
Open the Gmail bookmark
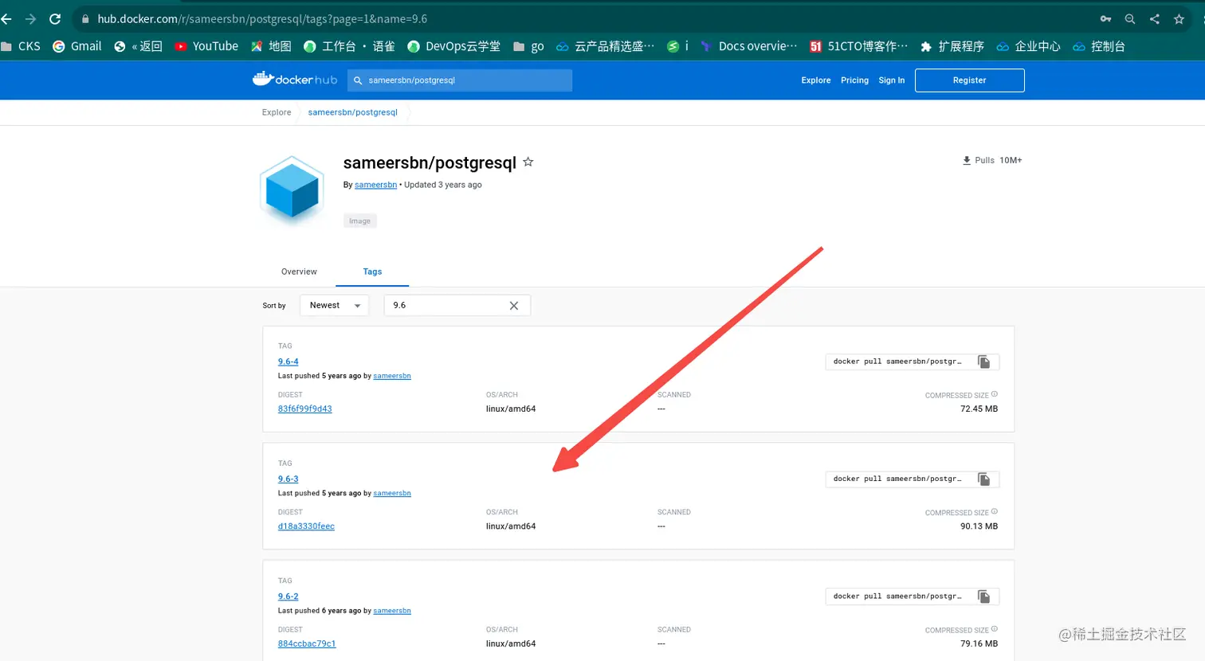(x=77, y=46)
